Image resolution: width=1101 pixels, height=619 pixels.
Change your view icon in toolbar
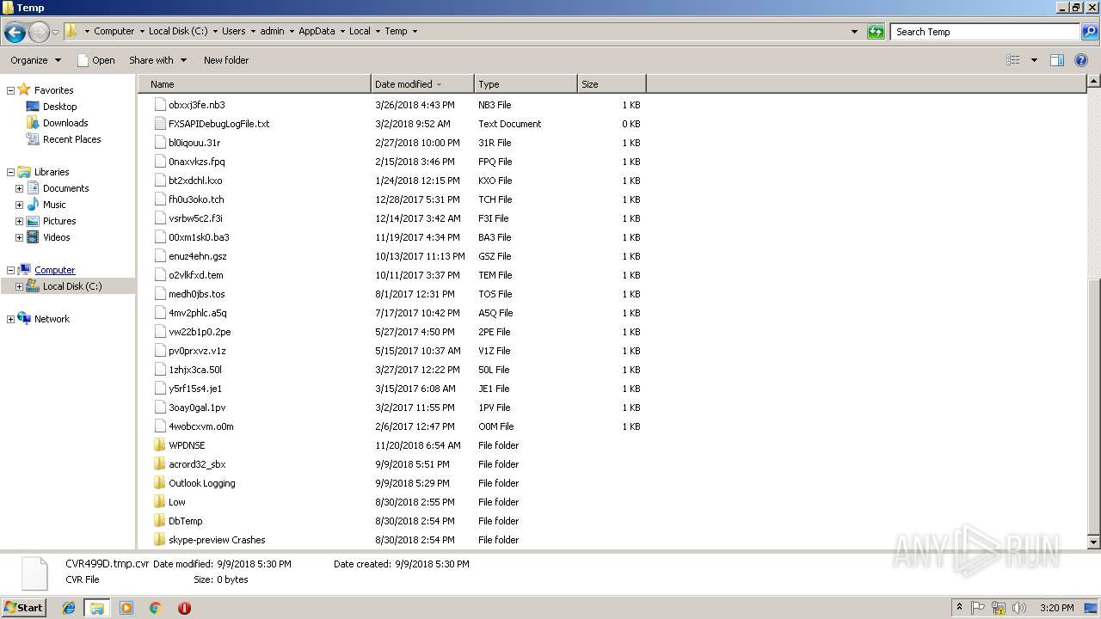pyautogui.click(x=1013, y=60)
